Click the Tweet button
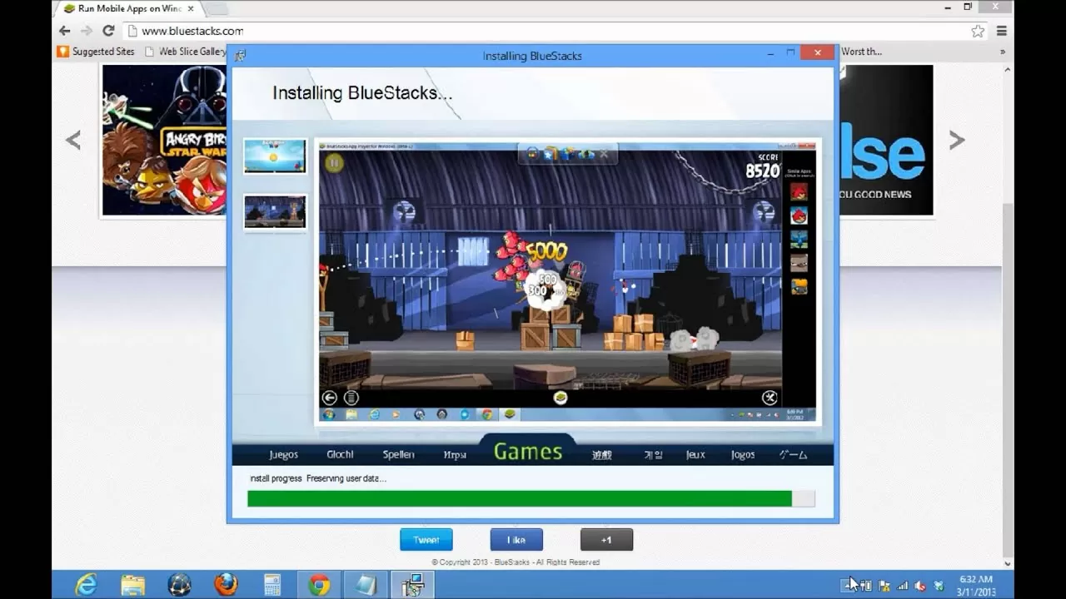1066x599 pixels. click(x=426, y=540)
